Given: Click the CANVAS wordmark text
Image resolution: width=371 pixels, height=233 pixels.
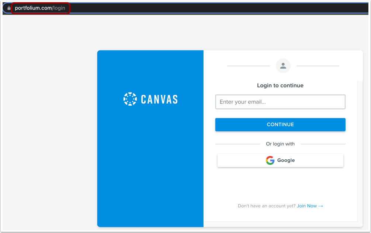Looking at the screenshot, I should [x=159, y=99].
